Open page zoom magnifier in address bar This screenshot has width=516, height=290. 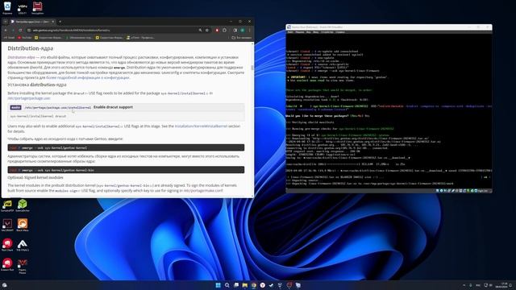pyautogui.click(x=200, y=31)
